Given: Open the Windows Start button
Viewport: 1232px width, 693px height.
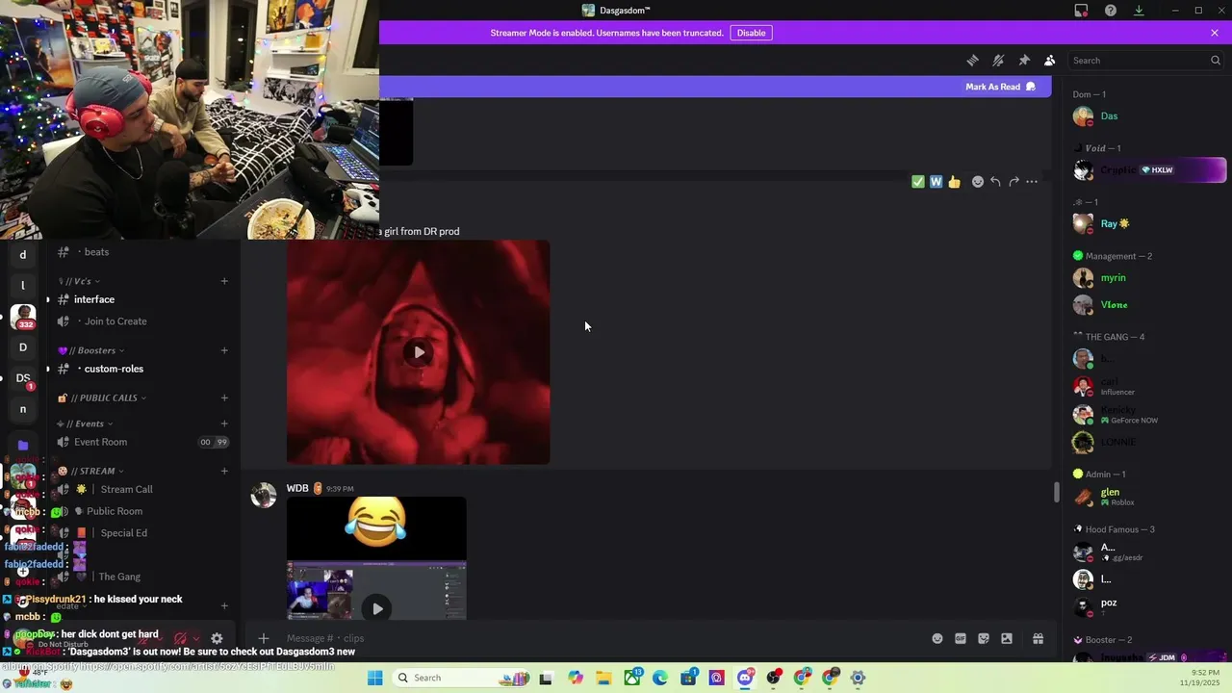Looking at the screenshot, I should [375, 678].
